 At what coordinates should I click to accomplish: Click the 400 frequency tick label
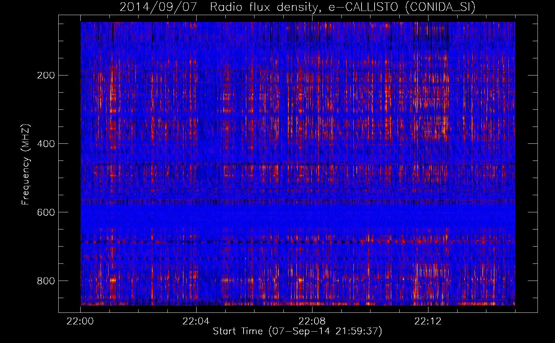click(x=46, y=144)
